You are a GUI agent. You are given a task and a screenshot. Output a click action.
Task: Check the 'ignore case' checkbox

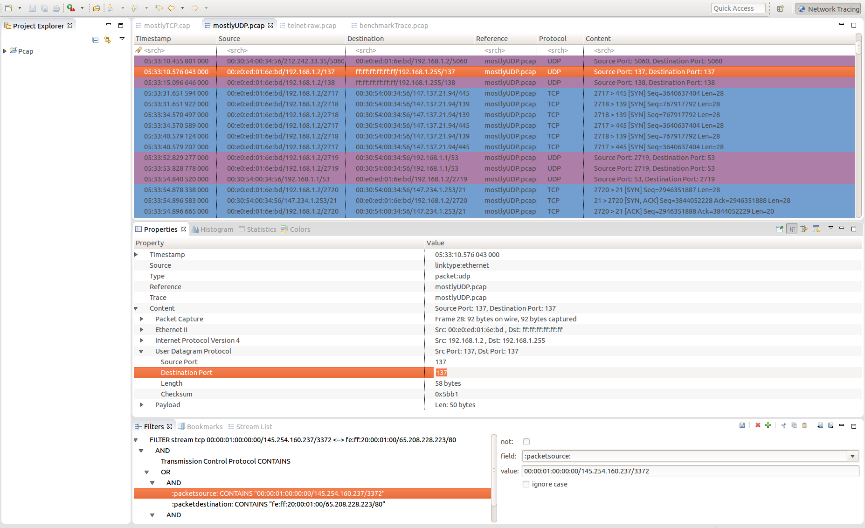click(x=526, y=484)
